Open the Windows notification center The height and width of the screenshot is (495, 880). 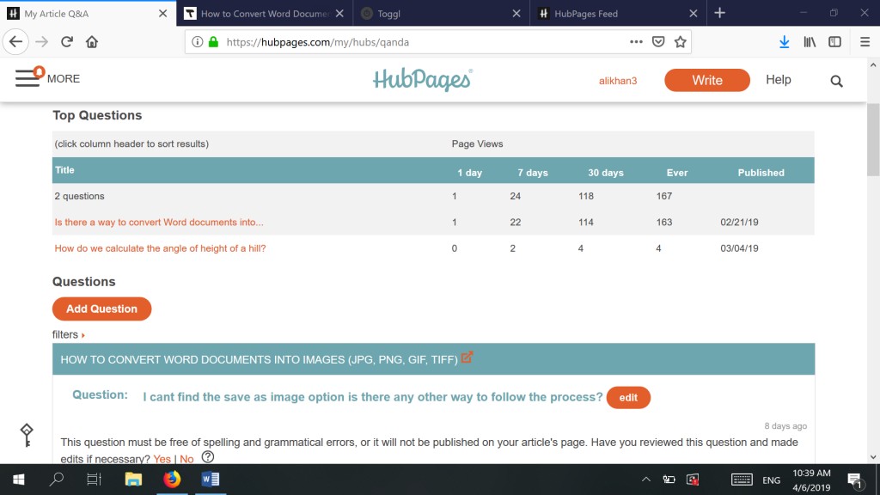tap(855, 480)
